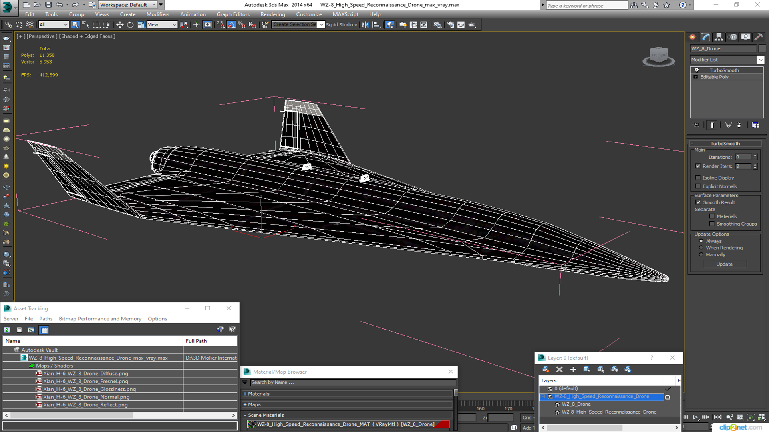Screen dimensions: 769x432
Task: Toggle Render Iters checkbox
Action: tap(698, 166)
